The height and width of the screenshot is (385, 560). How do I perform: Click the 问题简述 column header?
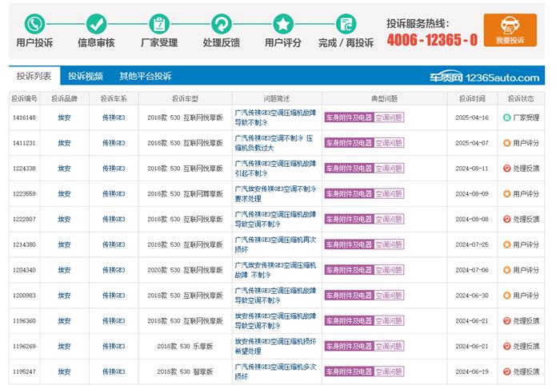point(277,98)
